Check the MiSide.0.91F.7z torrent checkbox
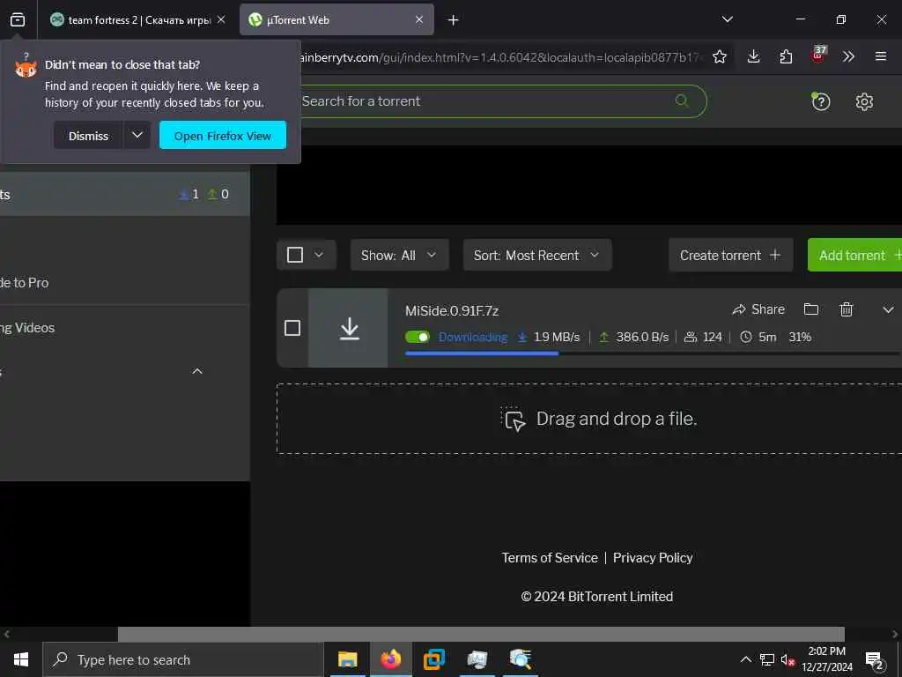The height and width of the screenshot is (677, 902). (292, 328)
